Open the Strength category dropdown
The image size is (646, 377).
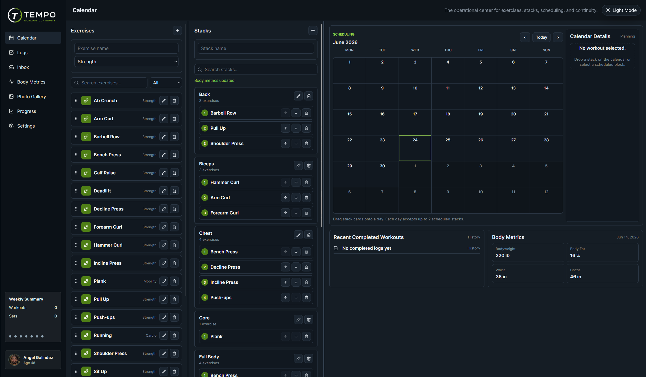(x=126, y=62)
